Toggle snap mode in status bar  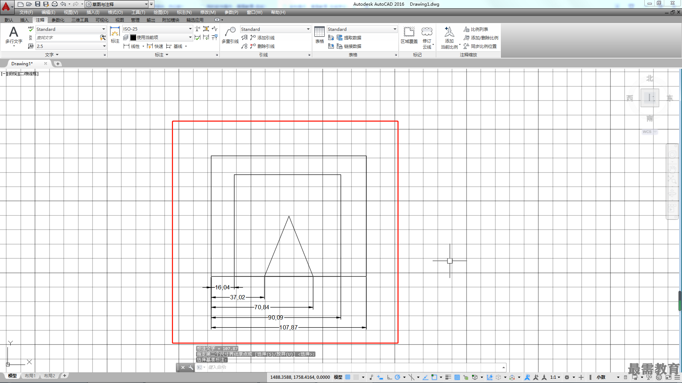(x=356, y=377)
